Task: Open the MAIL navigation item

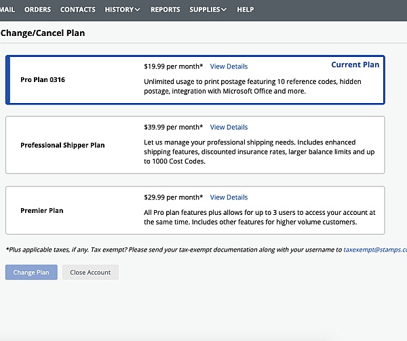Action: pyautogui.click(x=7, y=9)
